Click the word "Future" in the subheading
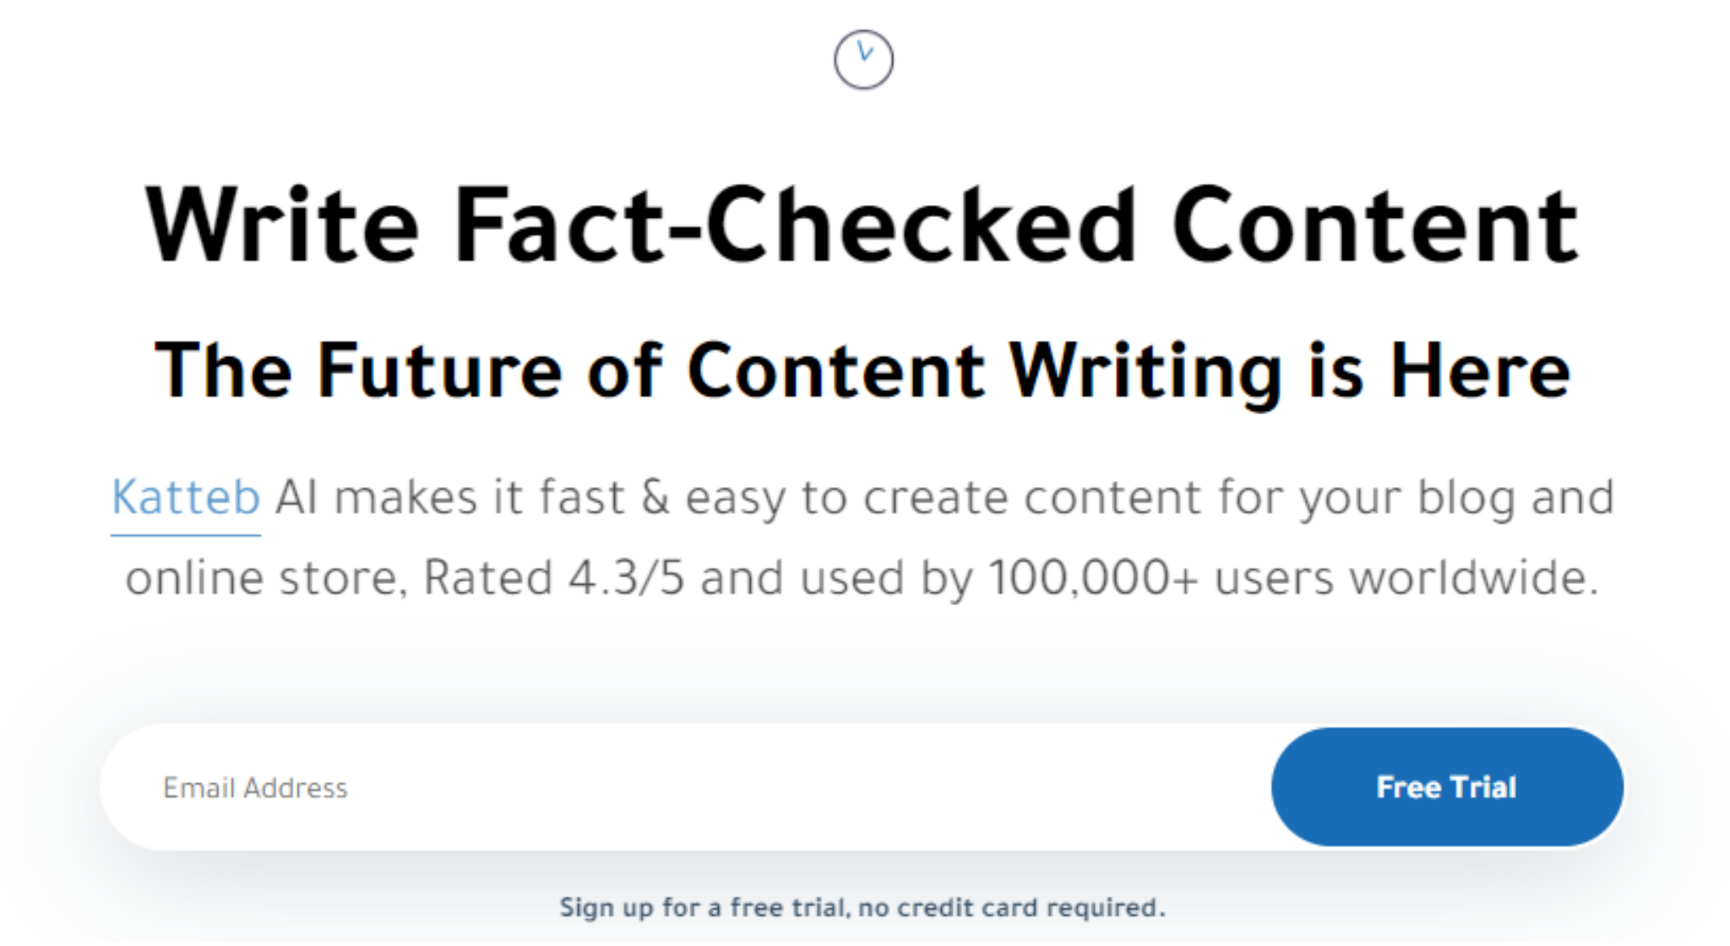The height and width of the screenshot is (946, 1730). (x=439, y=370)
